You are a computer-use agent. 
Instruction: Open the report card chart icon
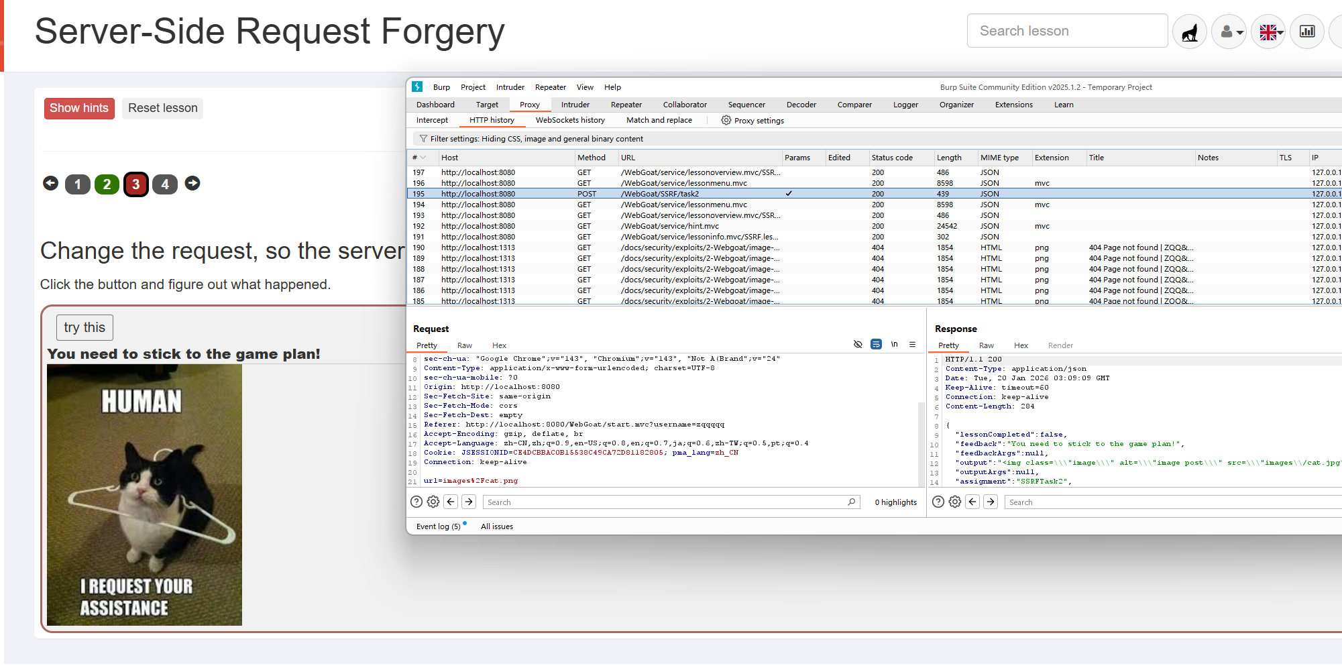tap(1306, 32)
